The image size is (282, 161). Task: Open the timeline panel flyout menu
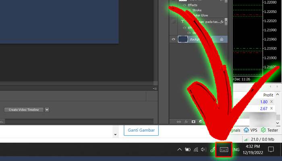pos(155,89)
